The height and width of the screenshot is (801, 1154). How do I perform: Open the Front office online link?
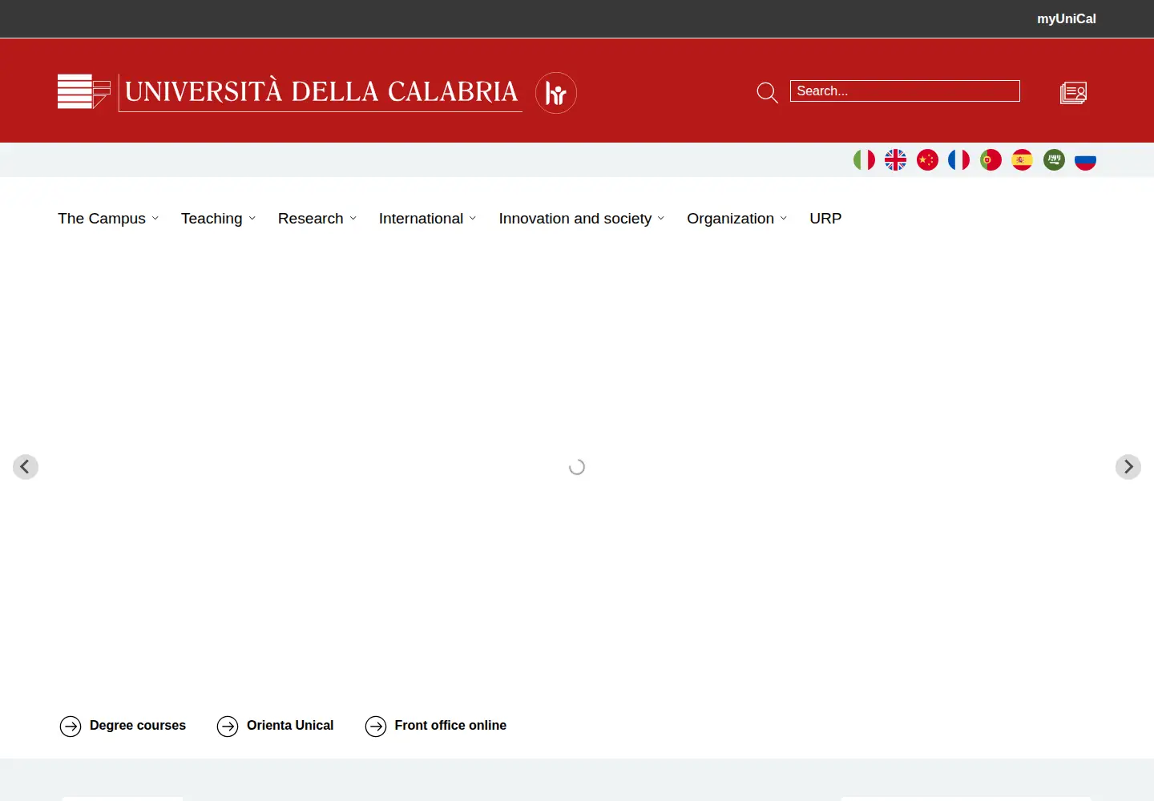(435, 726)
